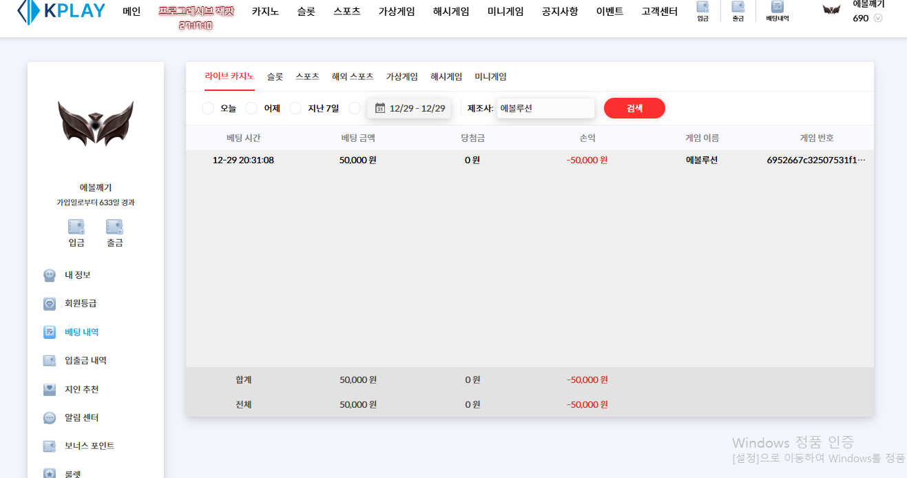This screenshot has width=907, height=478.
Task: Select the 오늘 radio button
Action: (208, 108)
